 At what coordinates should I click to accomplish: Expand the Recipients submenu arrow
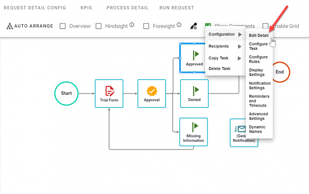(240, 46)
